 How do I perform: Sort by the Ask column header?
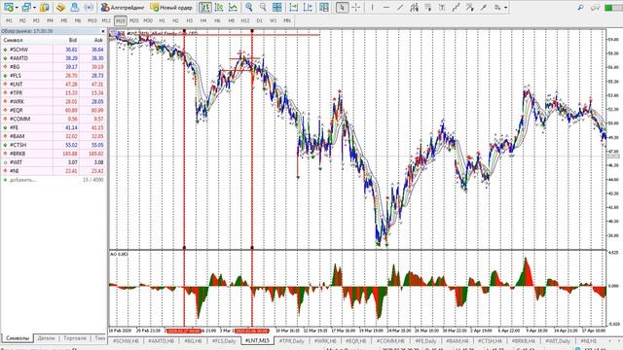(98, 40)
